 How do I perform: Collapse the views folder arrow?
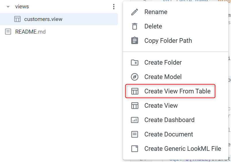pos(8,7)
